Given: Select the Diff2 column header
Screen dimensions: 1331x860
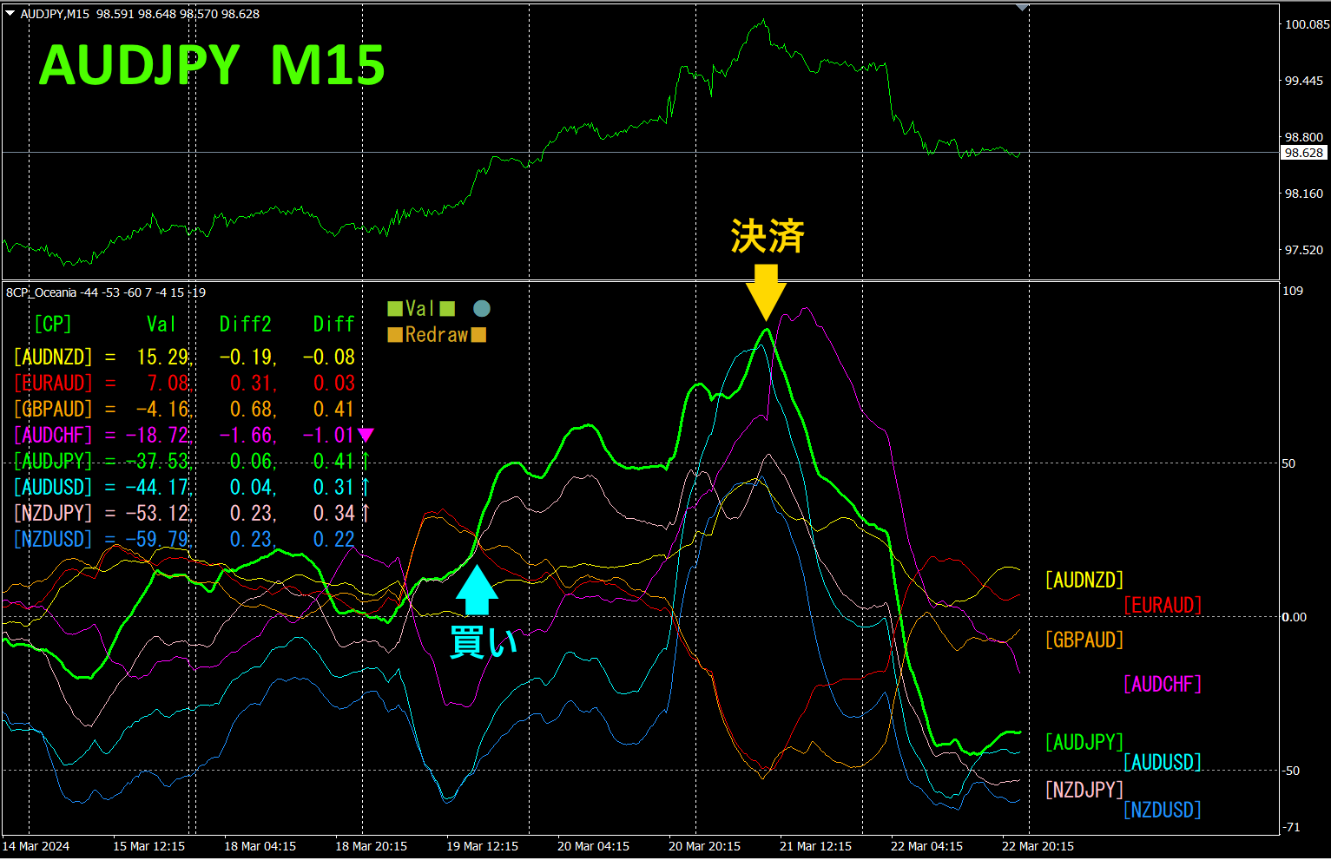Looking at the screenshot, I should click(x=246, y=324).
